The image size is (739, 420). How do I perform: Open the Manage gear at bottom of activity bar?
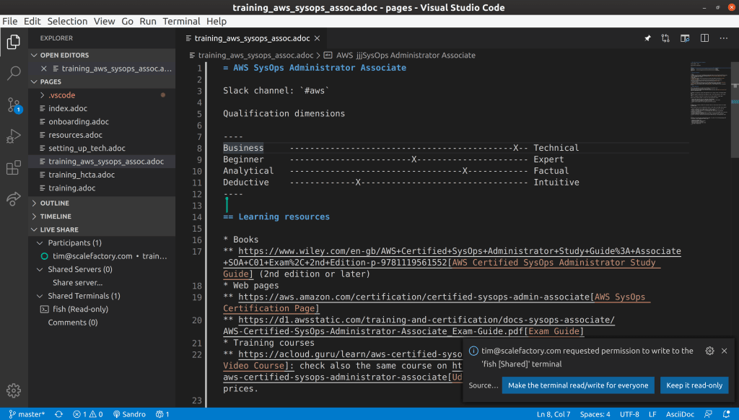pyautogui.click(x=14, y=390)
